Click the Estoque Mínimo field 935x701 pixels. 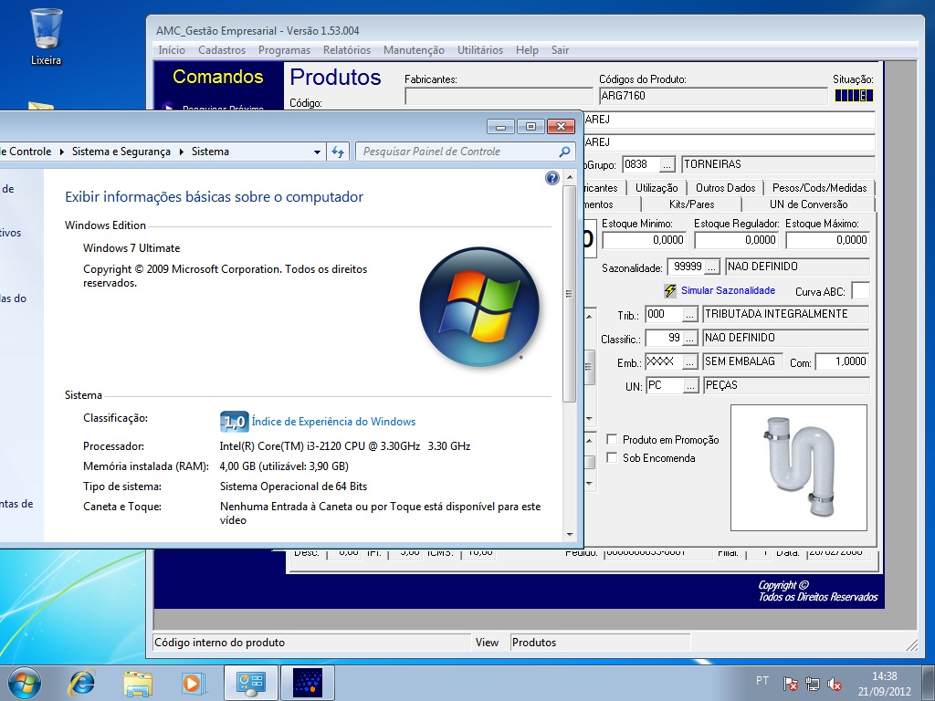click(644, 240)
